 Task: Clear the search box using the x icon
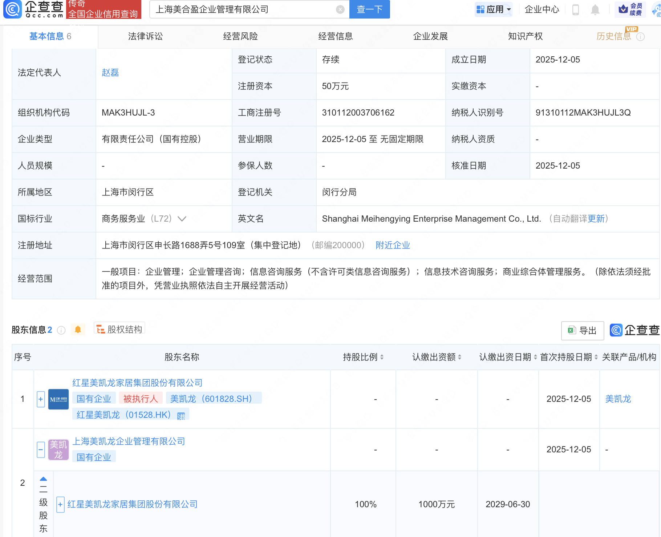click(x=340, y=9)
